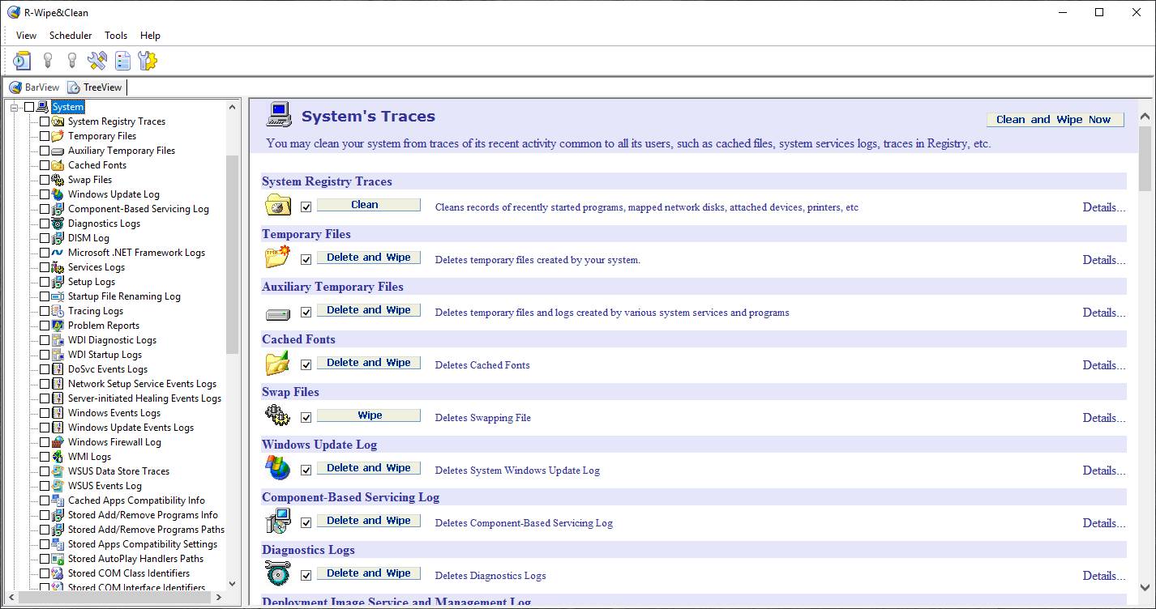Screen dimensions: 1156x609
Task: Select the TreeView tab
Action: tap(95, 87)
